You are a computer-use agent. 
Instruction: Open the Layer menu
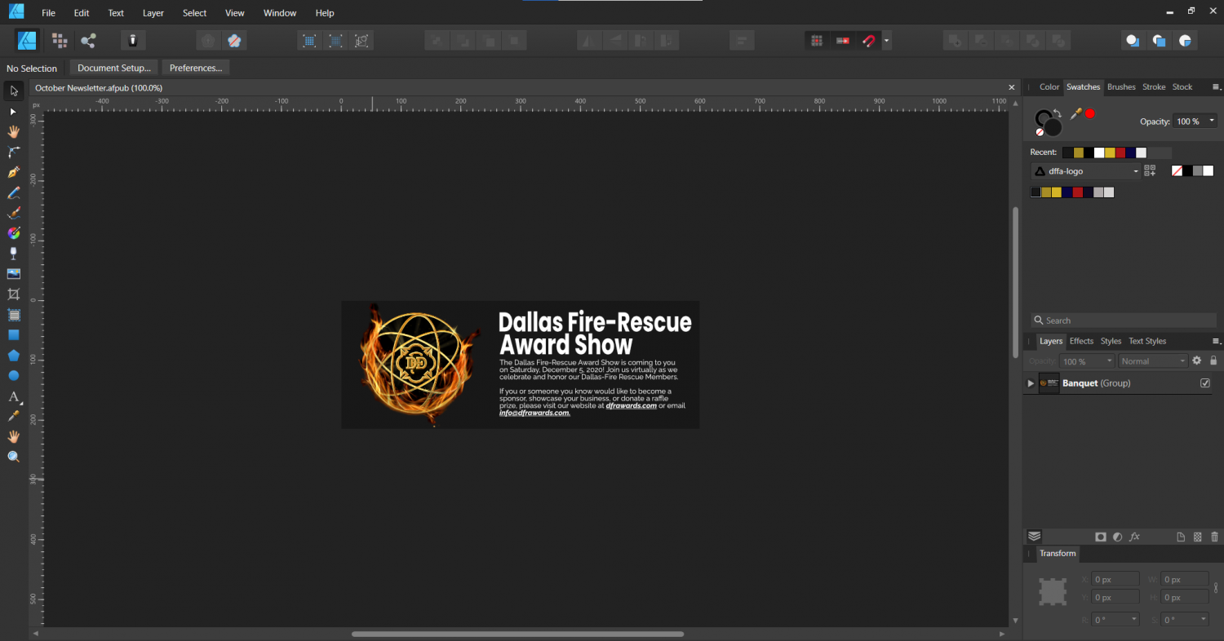point(153,13)
